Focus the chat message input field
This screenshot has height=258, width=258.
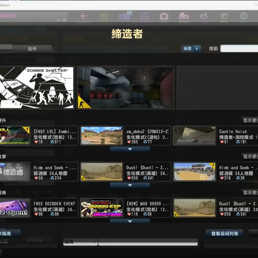point(148,242)
